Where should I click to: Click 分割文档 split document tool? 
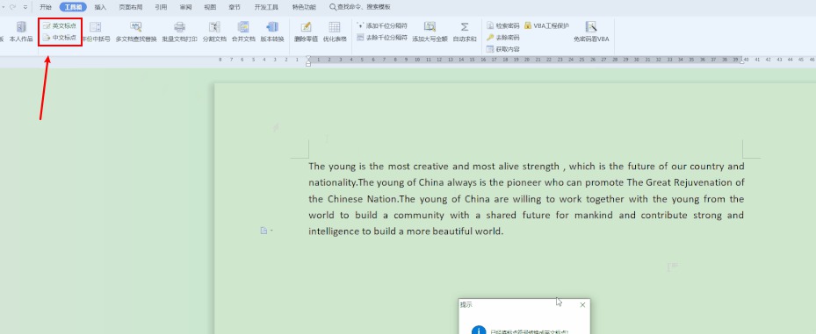pos(214,32)
